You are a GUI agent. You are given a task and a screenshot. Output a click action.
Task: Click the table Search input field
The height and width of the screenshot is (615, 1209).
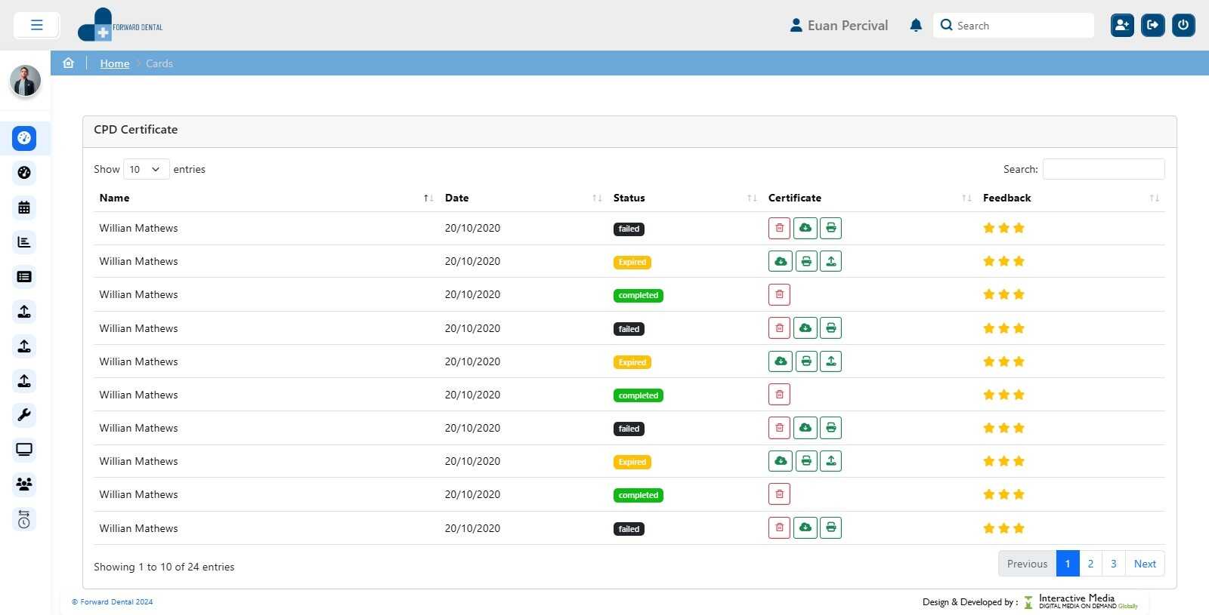[x=1103, y=170]
